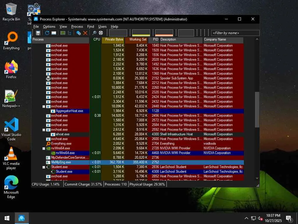Click the NVIDIA icon of nvWmi64.exe PID 2728

pyautogui.click(x=48, y=148)
